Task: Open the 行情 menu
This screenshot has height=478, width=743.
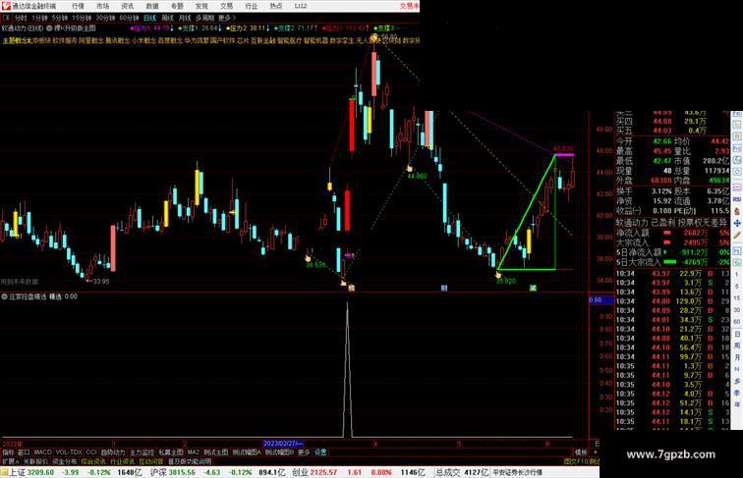Action: (78, 6)
